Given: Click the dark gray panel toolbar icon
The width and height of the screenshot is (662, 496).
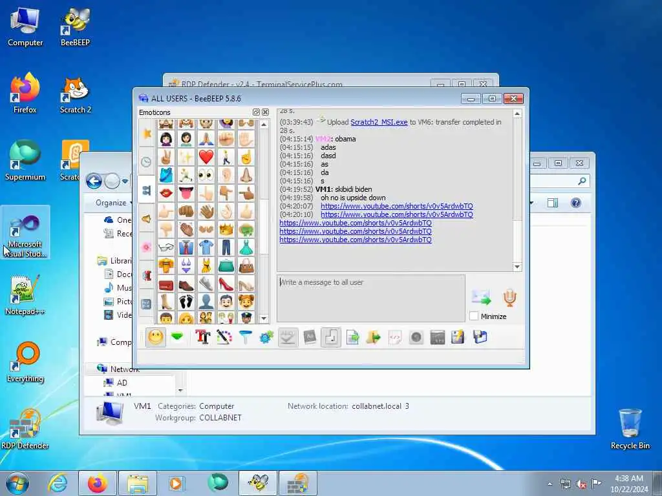Looking at the screenshot, I should [438, 337].
